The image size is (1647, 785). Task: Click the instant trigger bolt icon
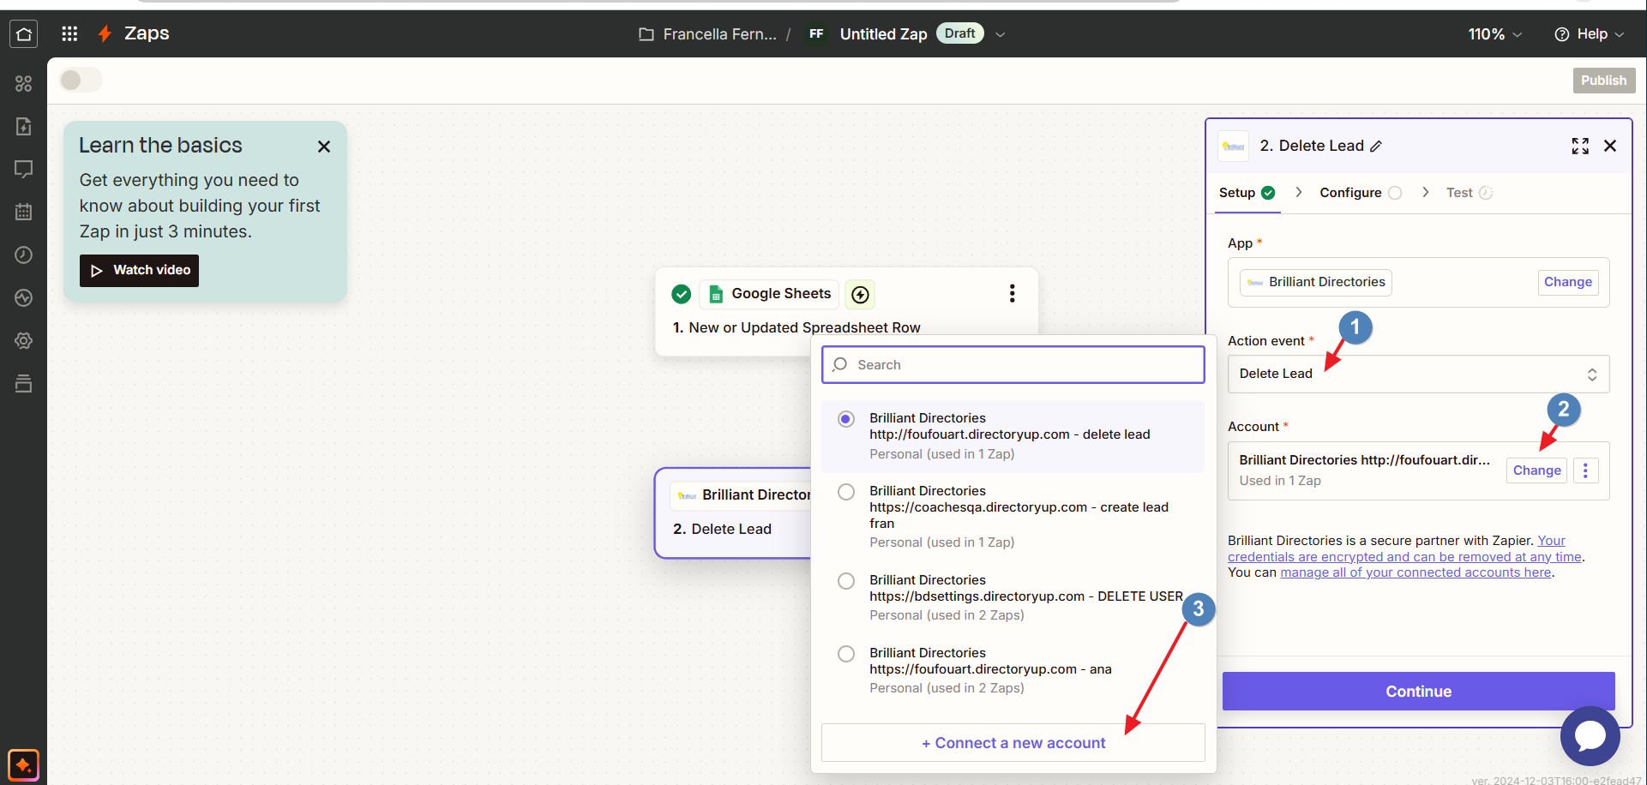pyautogui.click(x=860, y=295)
